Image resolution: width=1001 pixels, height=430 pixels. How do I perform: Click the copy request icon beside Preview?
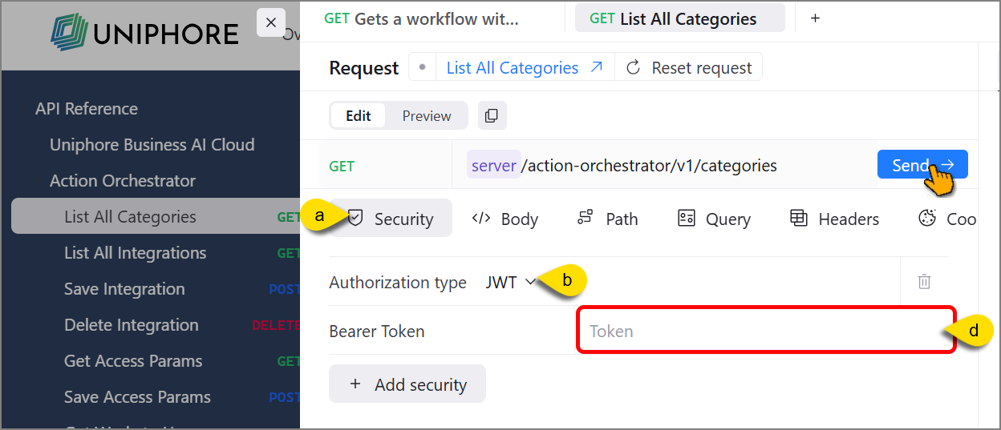click(492, 115)
